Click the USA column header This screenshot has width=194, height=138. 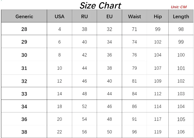point(59,16)
